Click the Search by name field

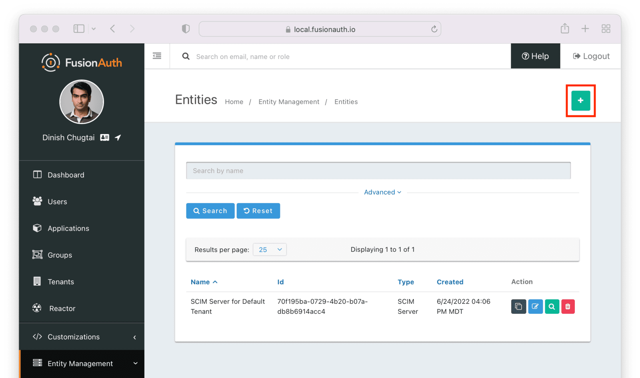[x=378, y=171]
